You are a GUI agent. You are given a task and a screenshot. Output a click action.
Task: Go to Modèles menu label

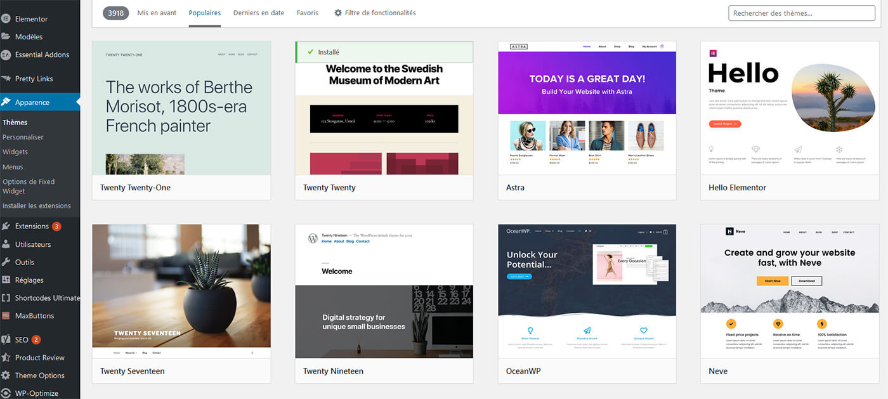click(x=29, y=37)
